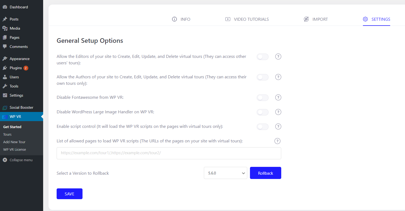
Task: Click 'General Setup Options' heading
Action: 90,41
